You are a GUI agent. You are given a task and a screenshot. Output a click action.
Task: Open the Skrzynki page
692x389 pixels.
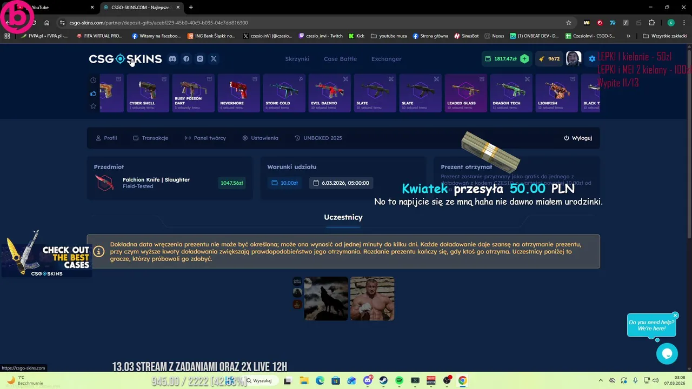(x=297, y=59)
